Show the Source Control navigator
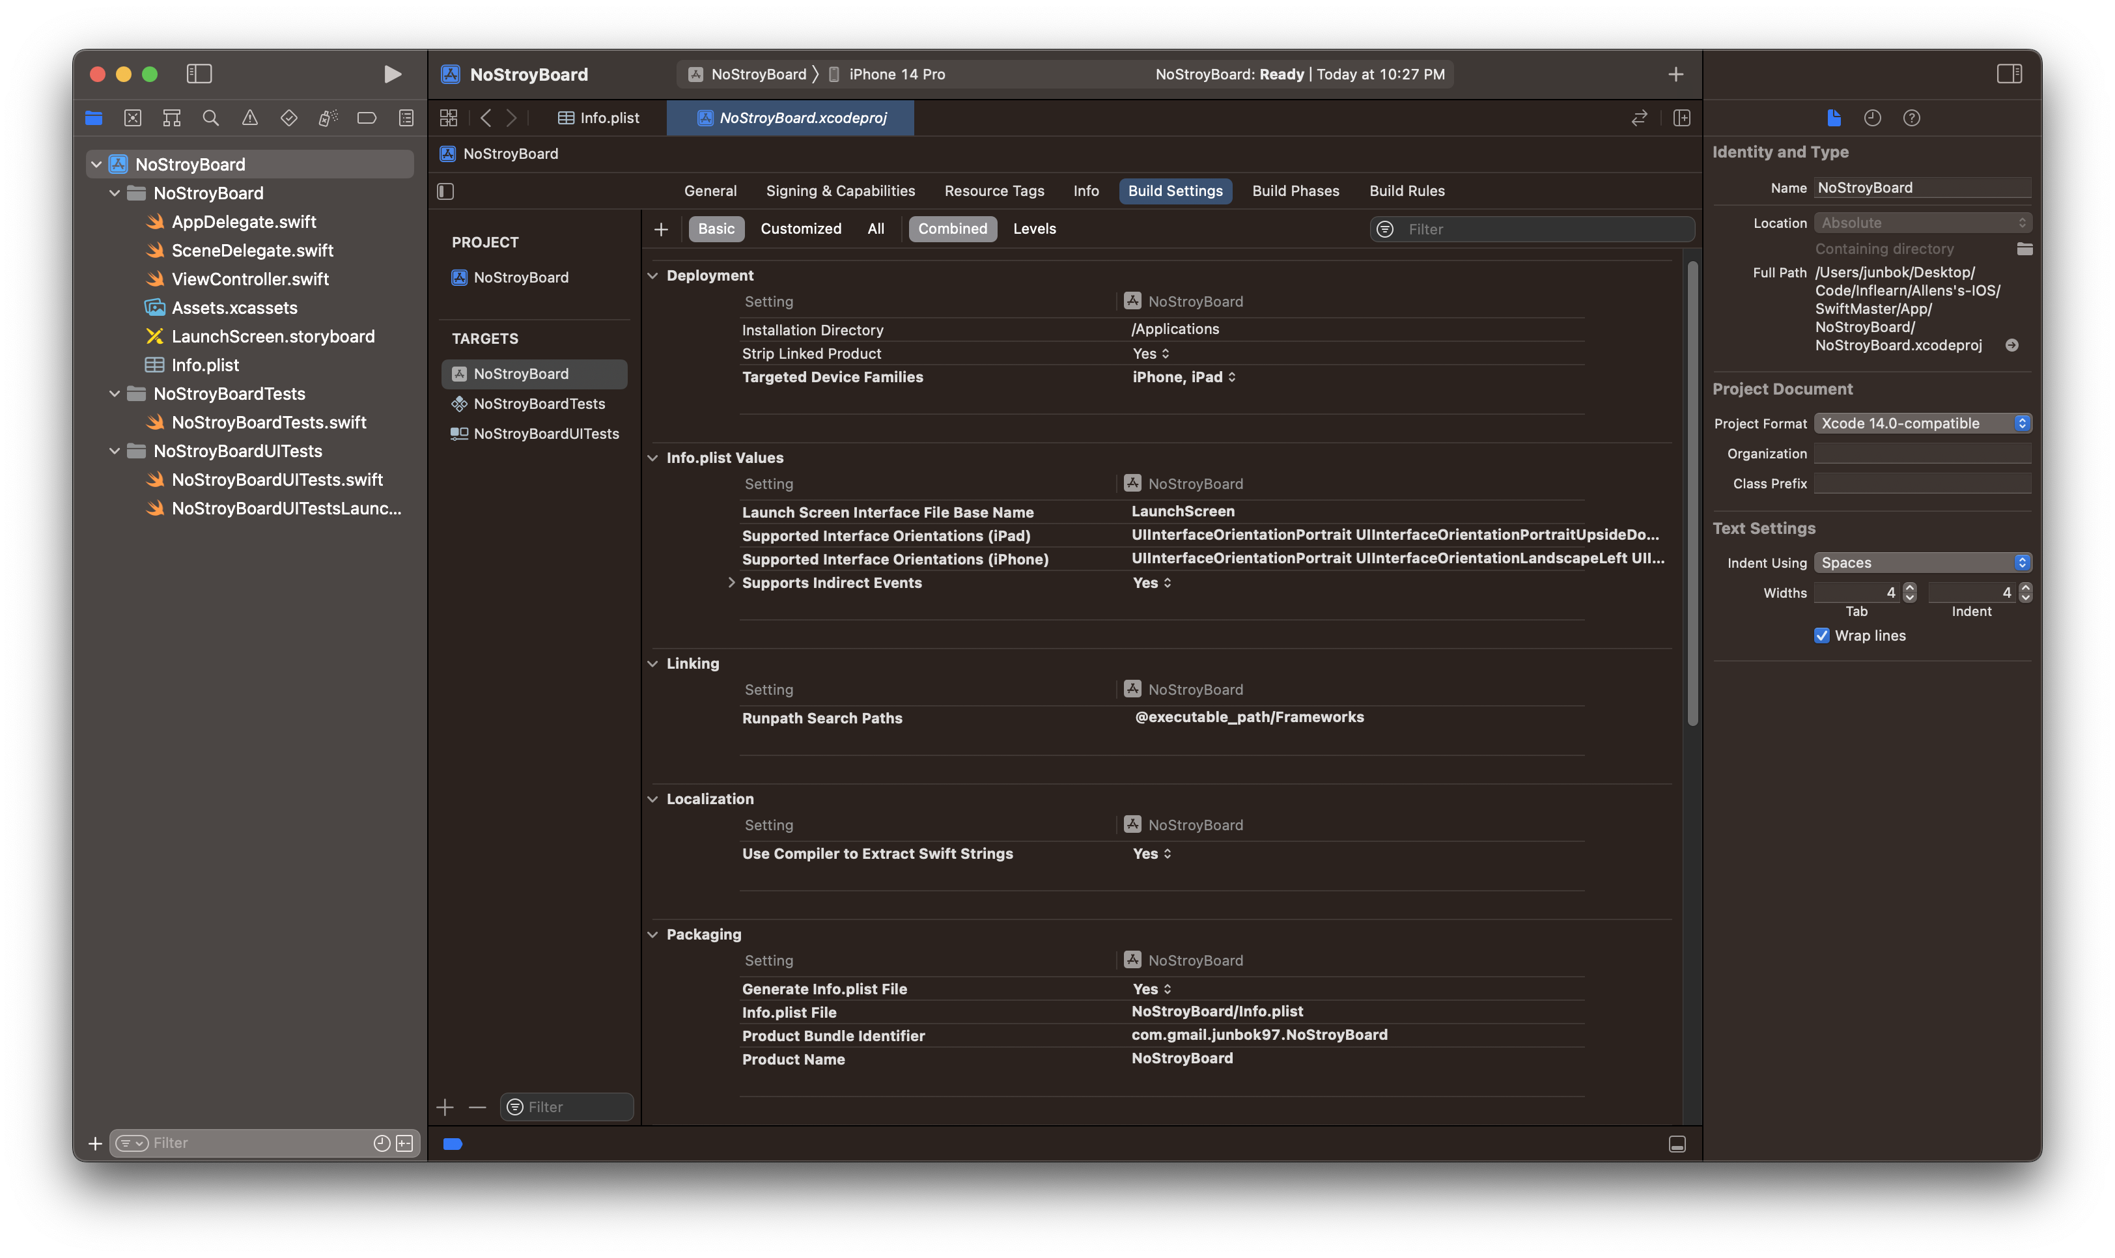 point(133,119)
